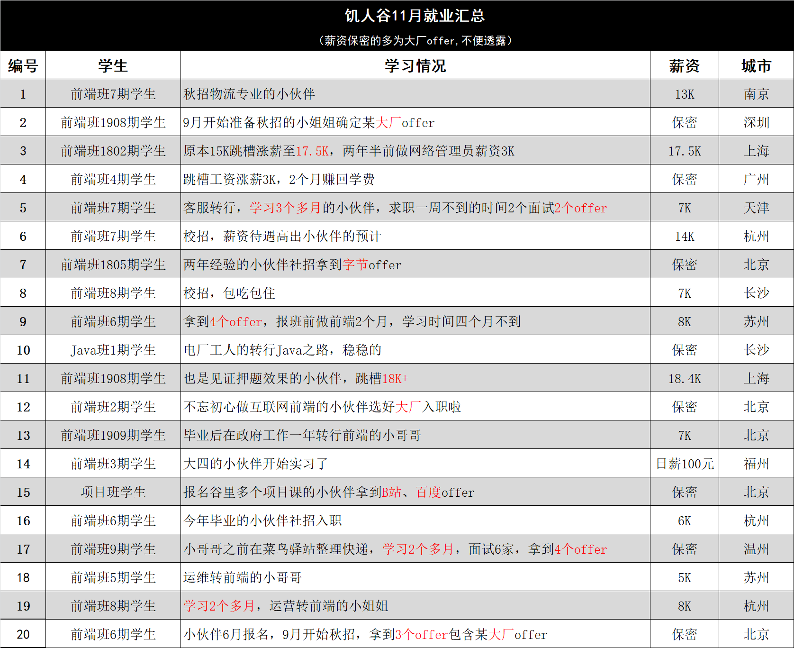Screen dimensions: 794x648
Task: Select the 学生 column header
Action: [x=113, y=65]
